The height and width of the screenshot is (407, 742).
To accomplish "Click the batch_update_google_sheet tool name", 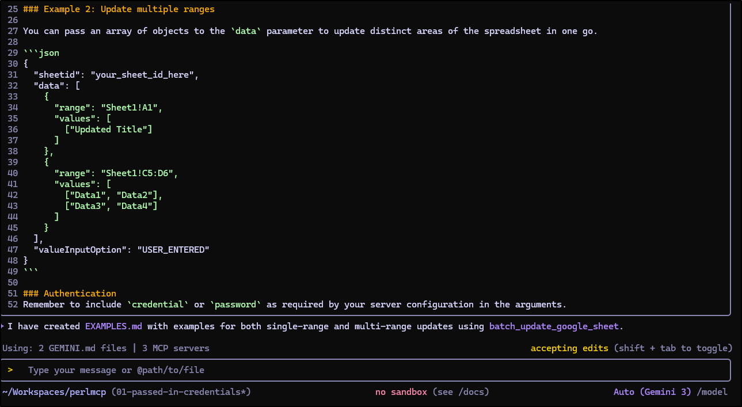I will [x=554, y=326].
